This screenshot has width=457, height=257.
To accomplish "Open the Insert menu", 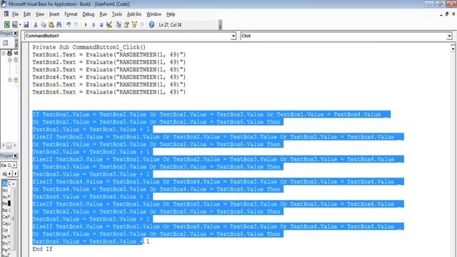I will (54, 14).
